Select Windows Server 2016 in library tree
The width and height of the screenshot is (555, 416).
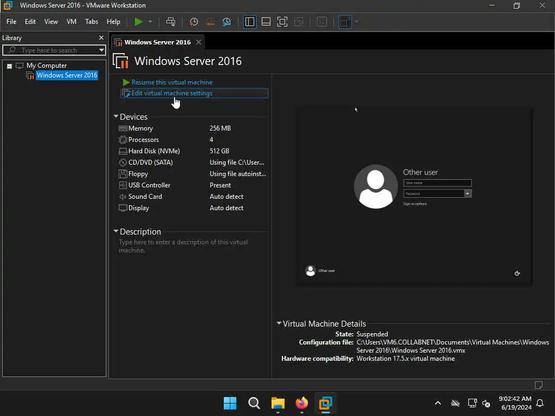(x=67, y=75)
